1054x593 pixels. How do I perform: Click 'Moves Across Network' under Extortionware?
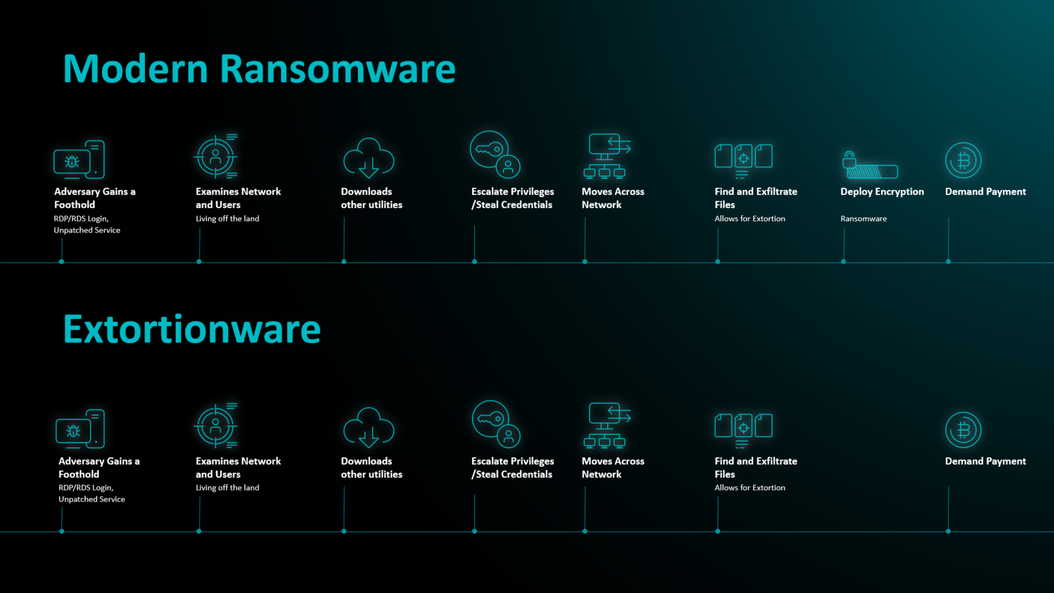pyautogui.click(x=612, y=468)
